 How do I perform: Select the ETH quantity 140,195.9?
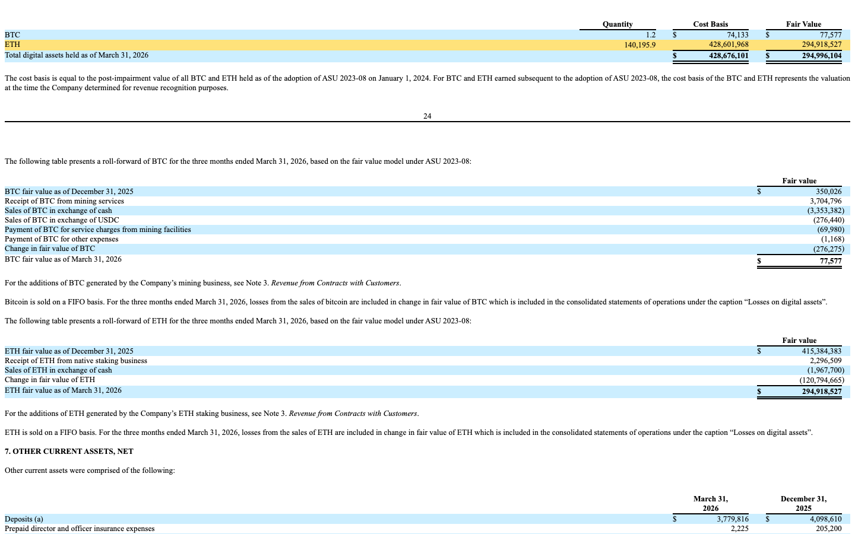pos(640,44)
